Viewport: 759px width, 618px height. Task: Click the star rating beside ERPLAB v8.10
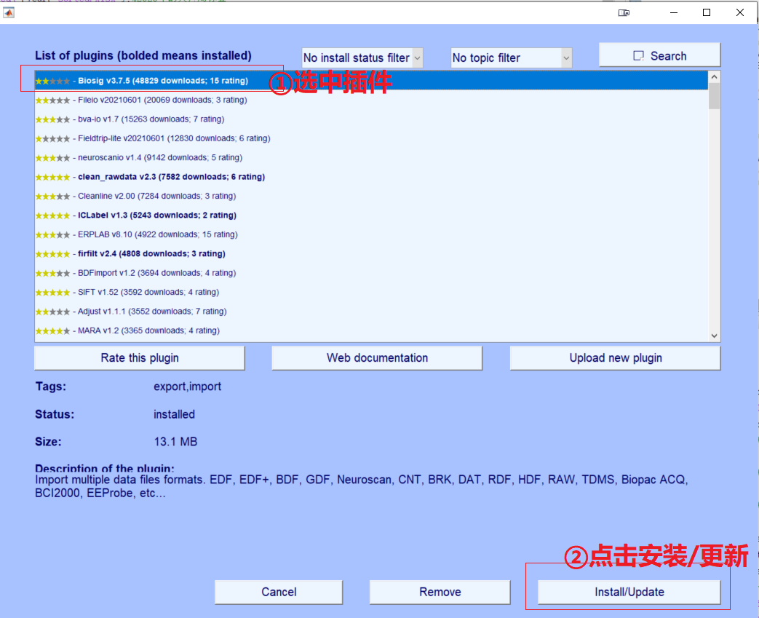pos(52,234)
